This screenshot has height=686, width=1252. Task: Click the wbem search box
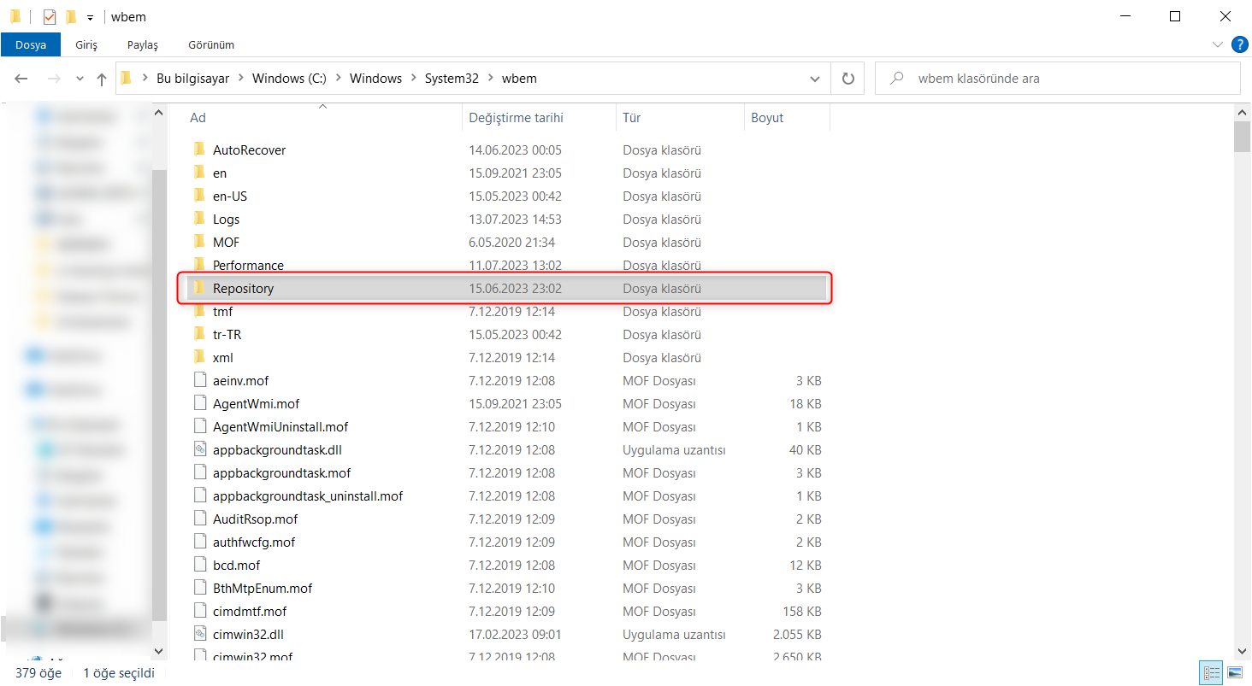(1058, 79)
